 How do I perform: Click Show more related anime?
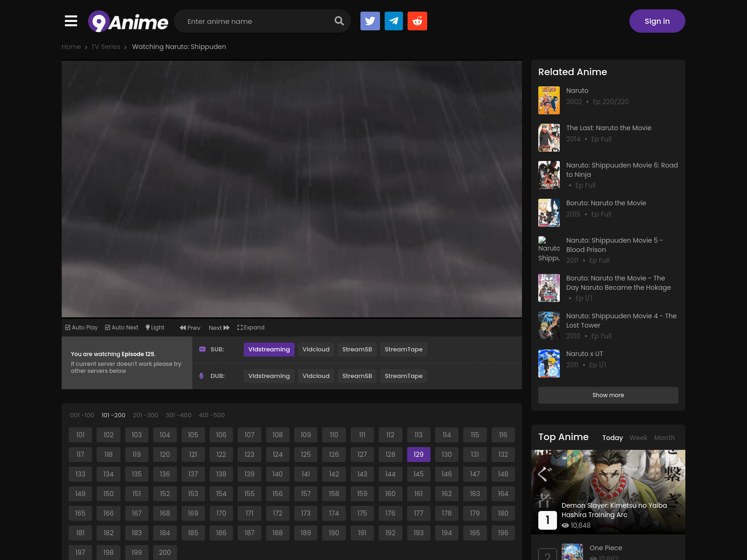coord(608,395)
